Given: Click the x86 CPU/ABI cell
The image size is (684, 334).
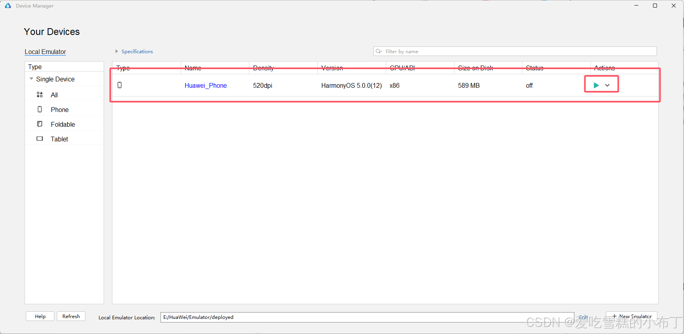Looking at the screenshot, I should pyautogui.click(x=394, y=85).
